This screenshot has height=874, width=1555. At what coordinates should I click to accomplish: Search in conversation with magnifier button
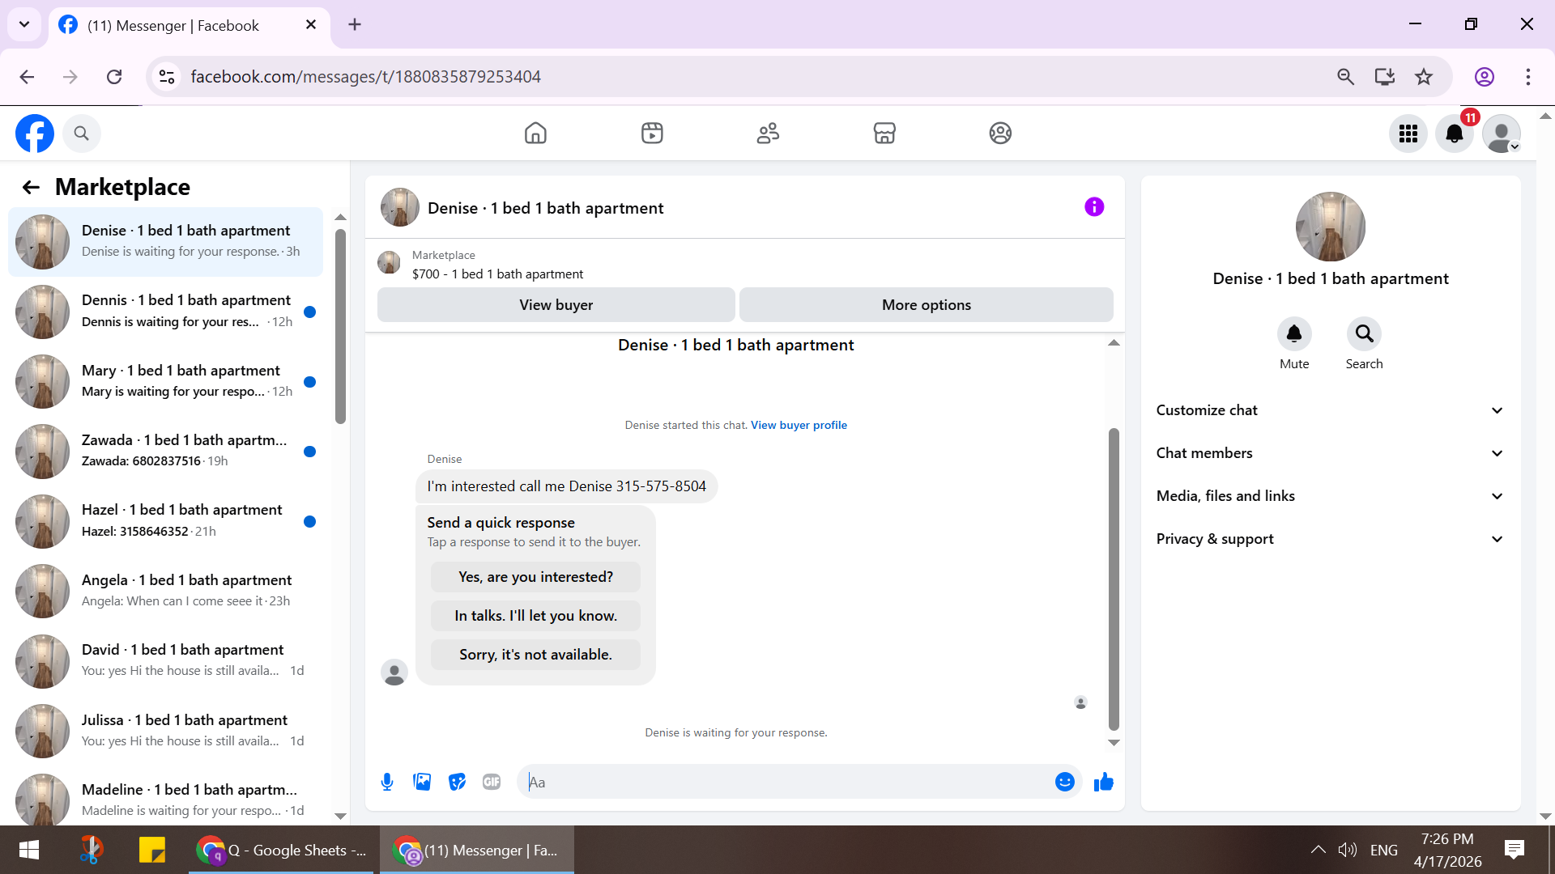point(1364,333)
